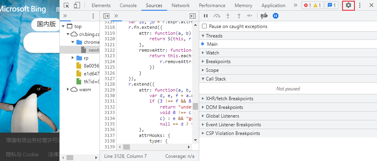The height and width of the screenshot is (161, 377).
Task: Click the blue messages count badge
Action: pyautogui.click(x=331, y=6)
